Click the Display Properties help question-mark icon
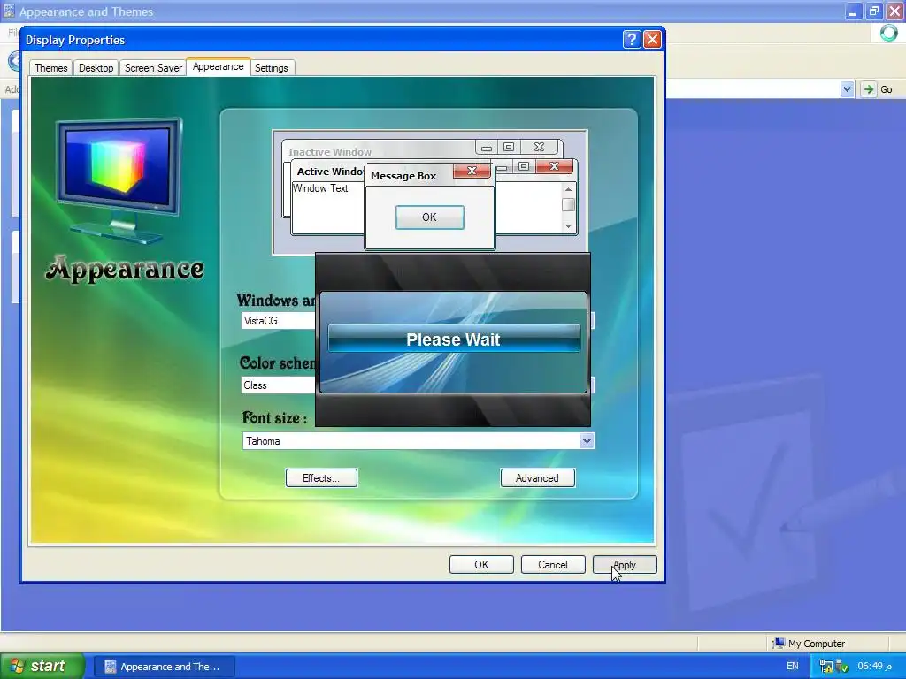The width and height of the screenshot is (906, 679). 632,39
